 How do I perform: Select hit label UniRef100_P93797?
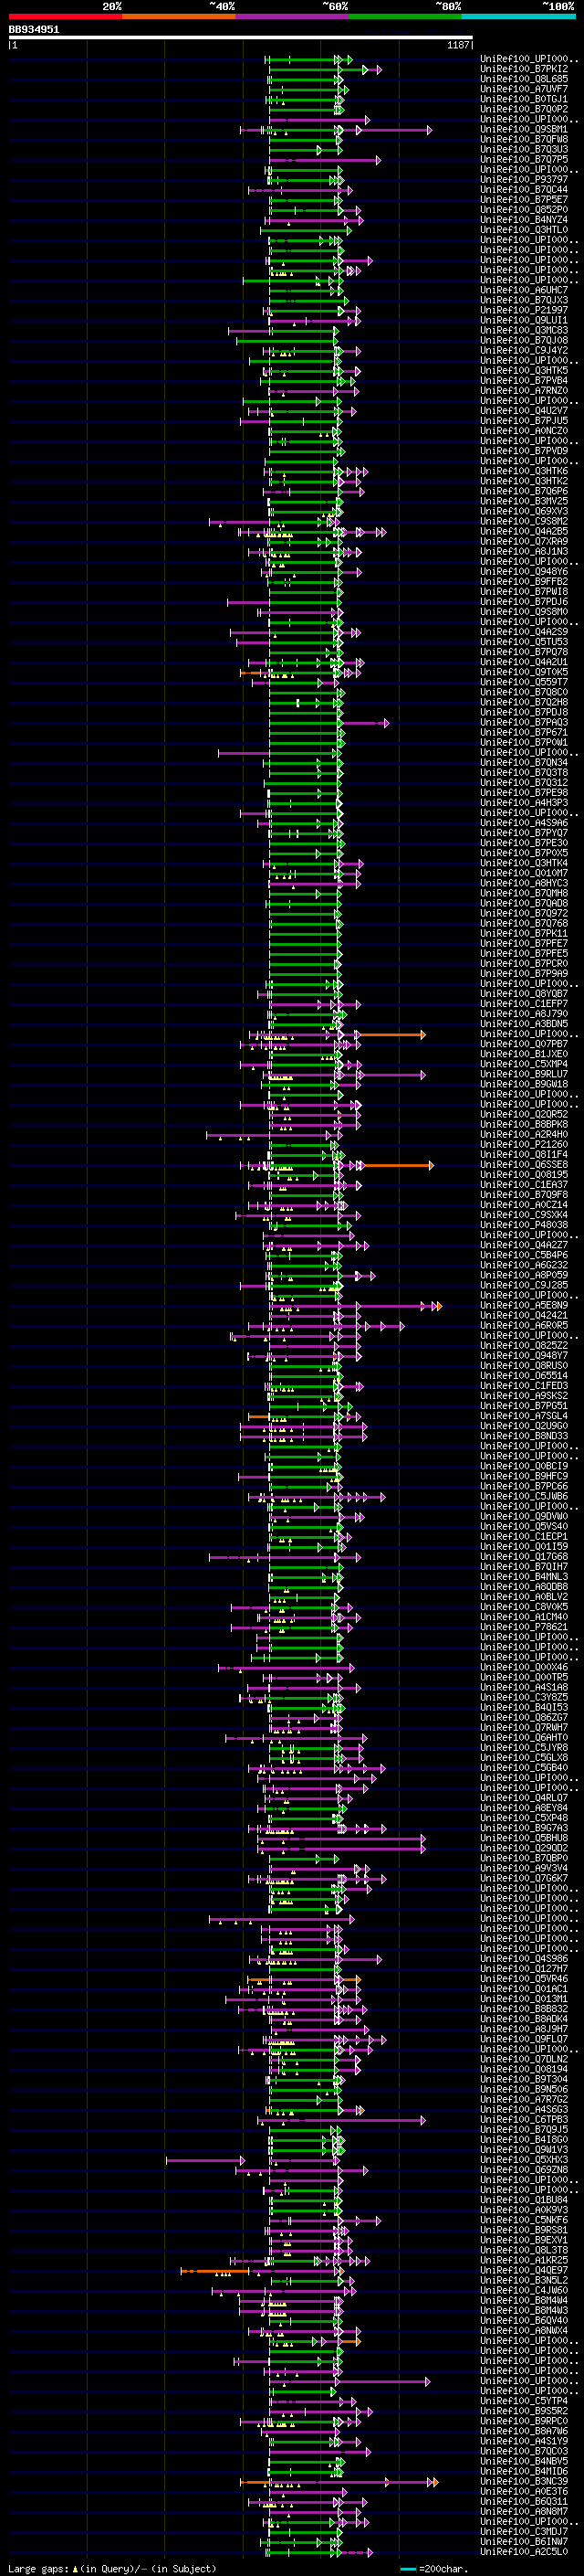(522, 180)
